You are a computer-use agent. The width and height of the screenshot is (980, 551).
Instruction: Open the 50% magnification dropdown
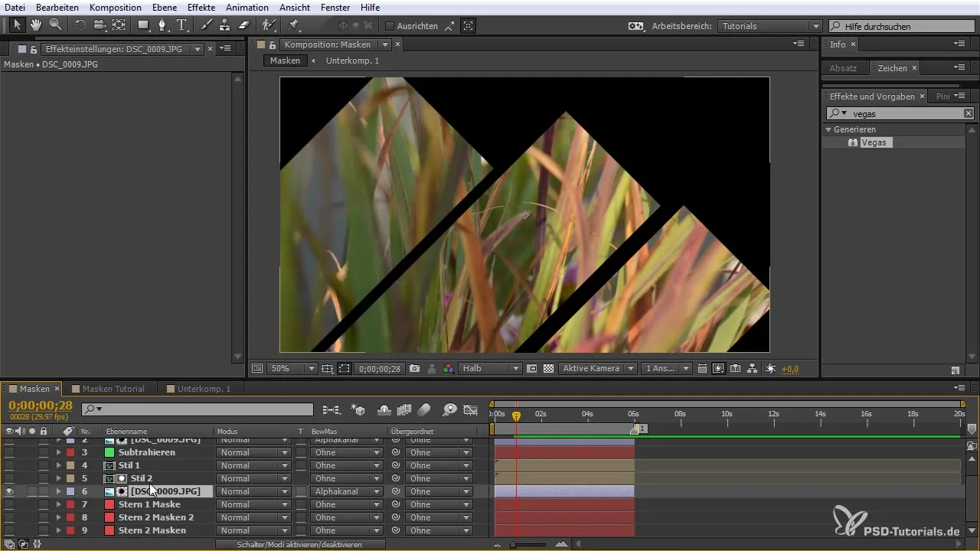(292, 368)
